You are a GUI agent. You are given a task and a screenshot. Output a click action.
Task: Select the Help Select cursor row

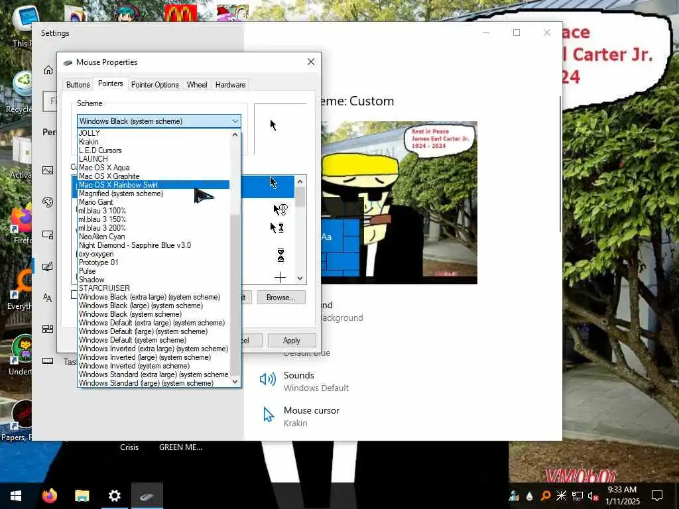coord(269,210)
